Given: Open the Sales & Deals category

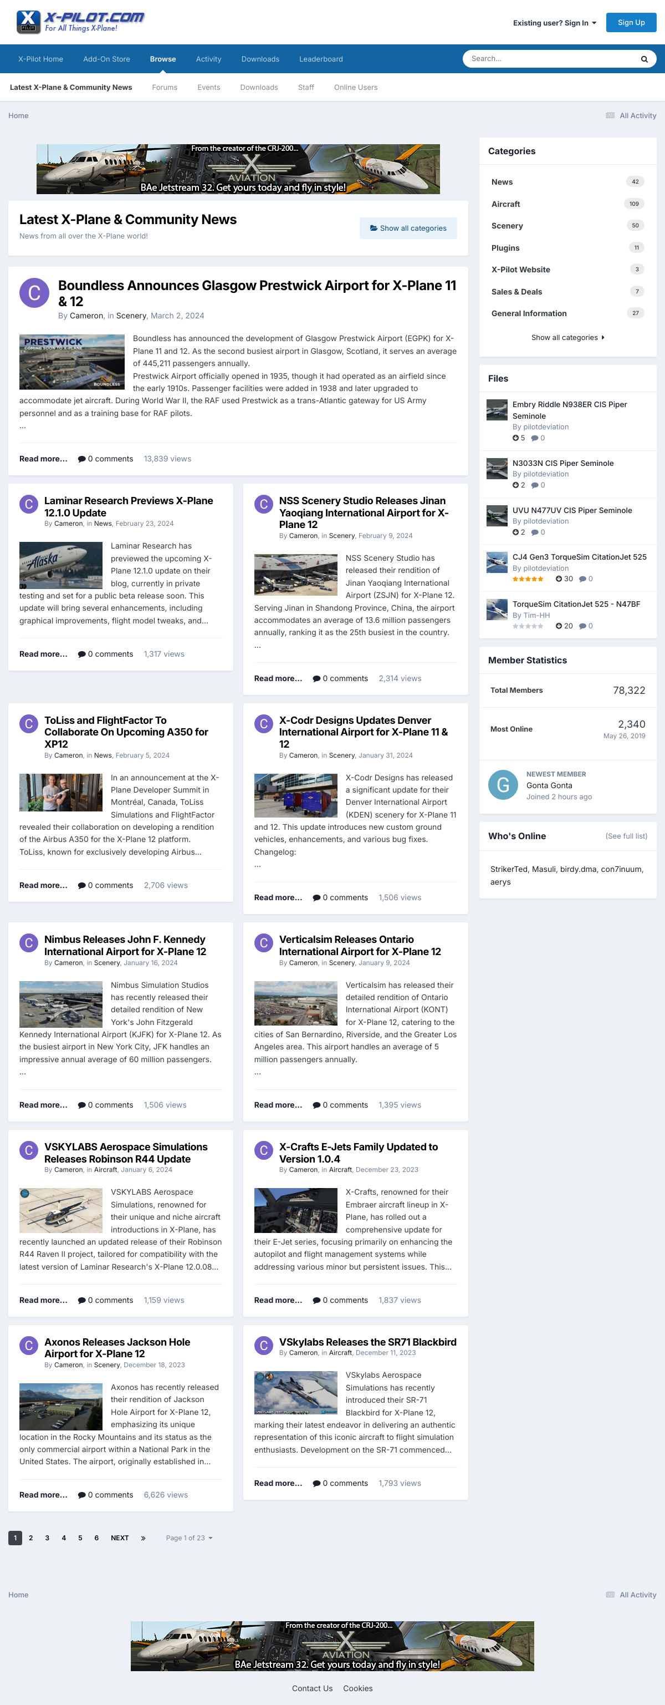Looking at the screenshot, I should tap(516, 292).
